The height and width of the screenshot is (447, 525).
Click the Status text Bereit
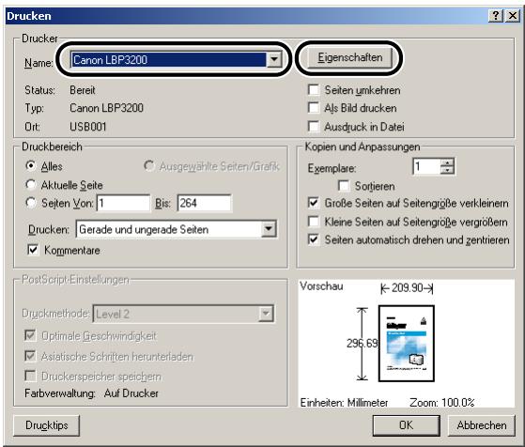pyautogui.click(x=83, y=90)
